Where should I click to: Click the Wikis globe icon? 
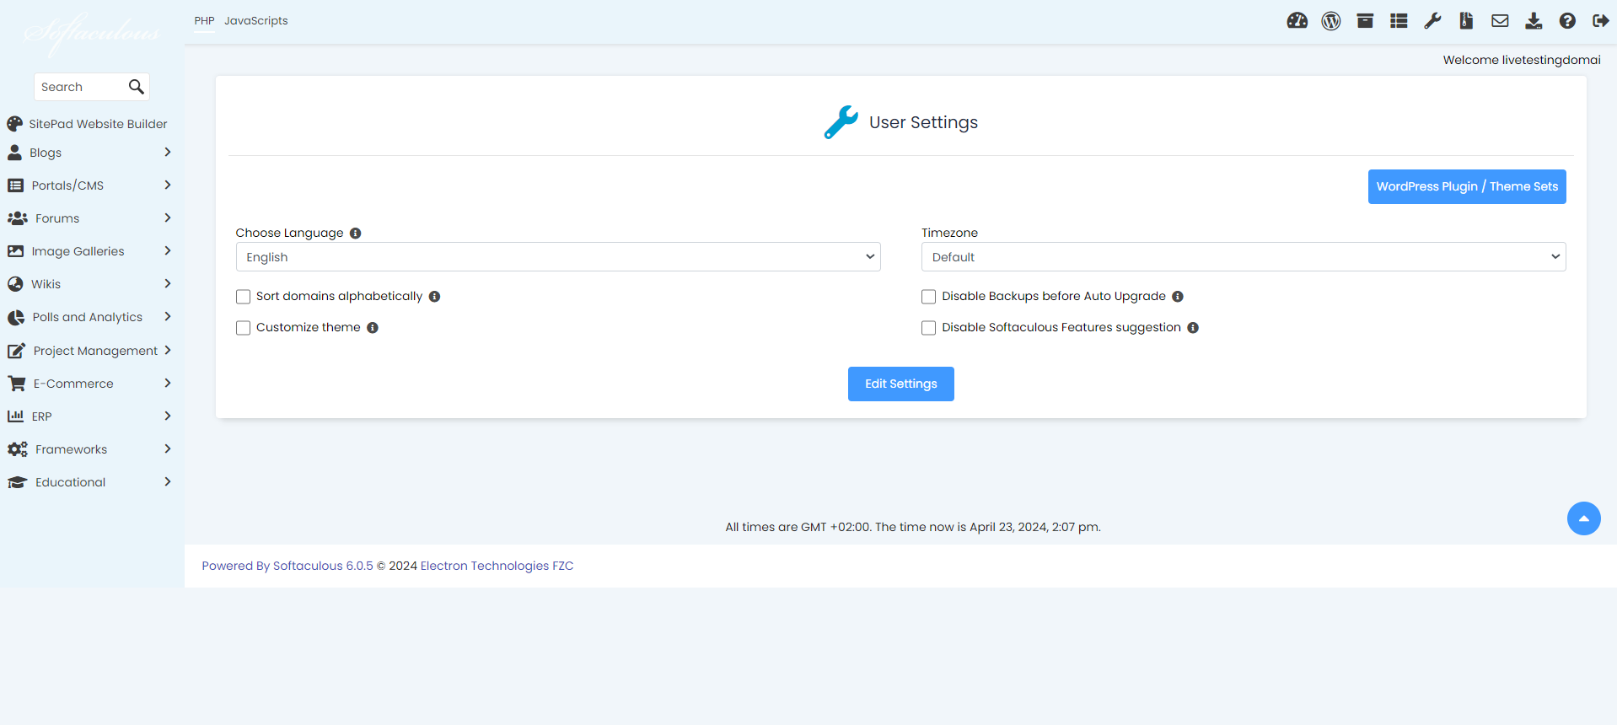[x=15, y=284]
